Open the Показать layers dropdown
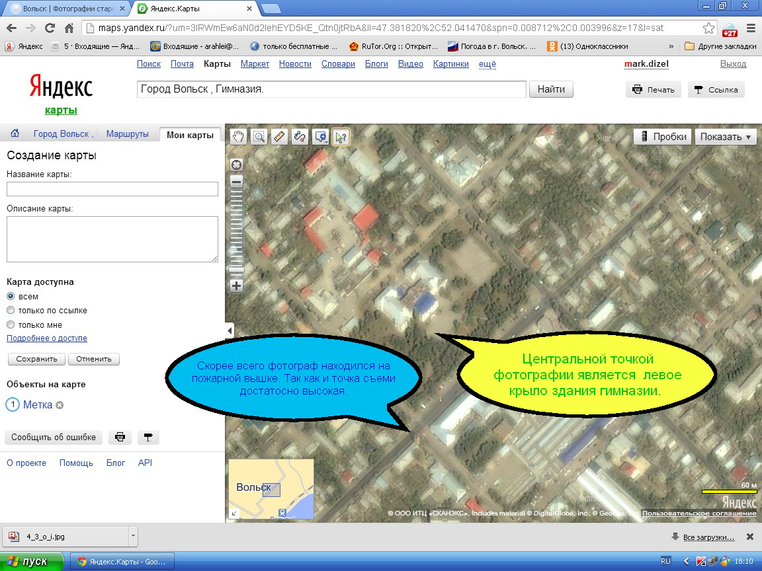The height and width of the screenshot is (571, 762). point(726,137)
